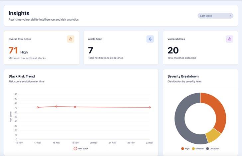The image size is (242, 156).
Task: Select the 17 Nov data point on trend line
Action: (38, 108)
